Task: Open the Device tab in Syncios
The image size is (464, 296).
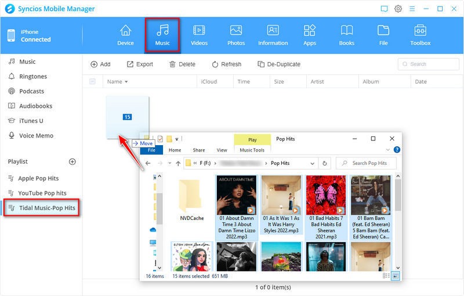Action: click(125, 35)
